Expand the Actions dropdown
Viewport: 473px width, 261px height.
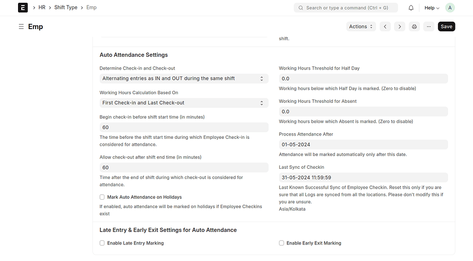[361, 26]
